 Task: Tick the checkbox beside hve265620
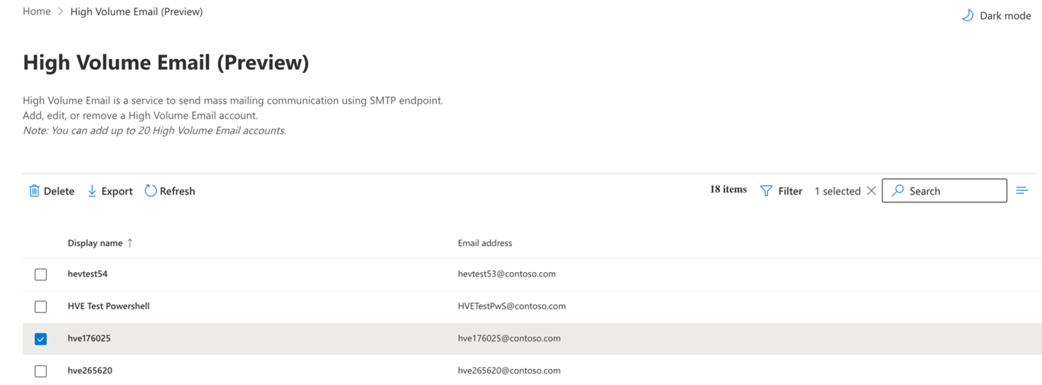point(41,370)
